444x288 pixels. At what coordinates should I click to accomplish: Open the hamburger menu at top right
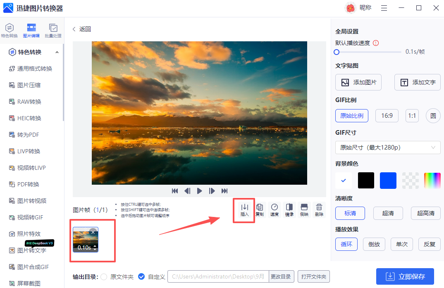tap(384, 8)
